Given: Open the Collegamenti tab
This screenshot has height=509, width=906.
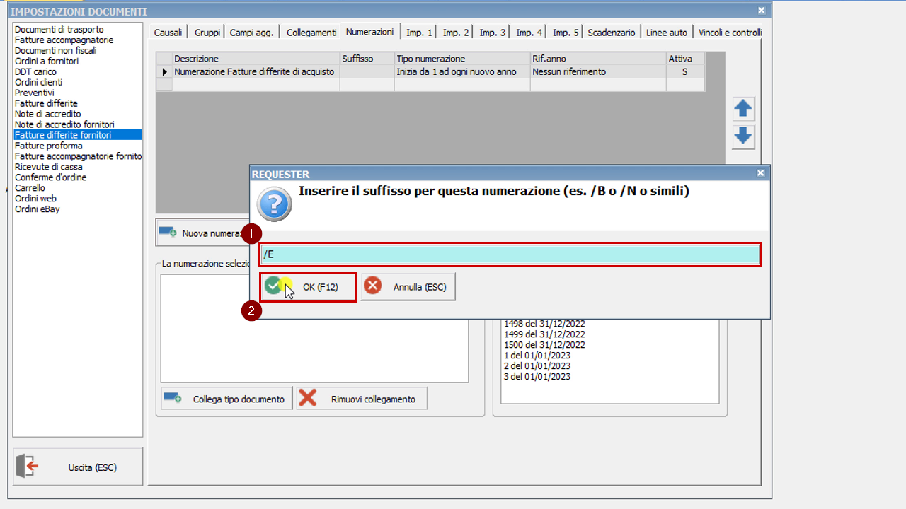Looking at the screenshot, I should click(311, 33).
